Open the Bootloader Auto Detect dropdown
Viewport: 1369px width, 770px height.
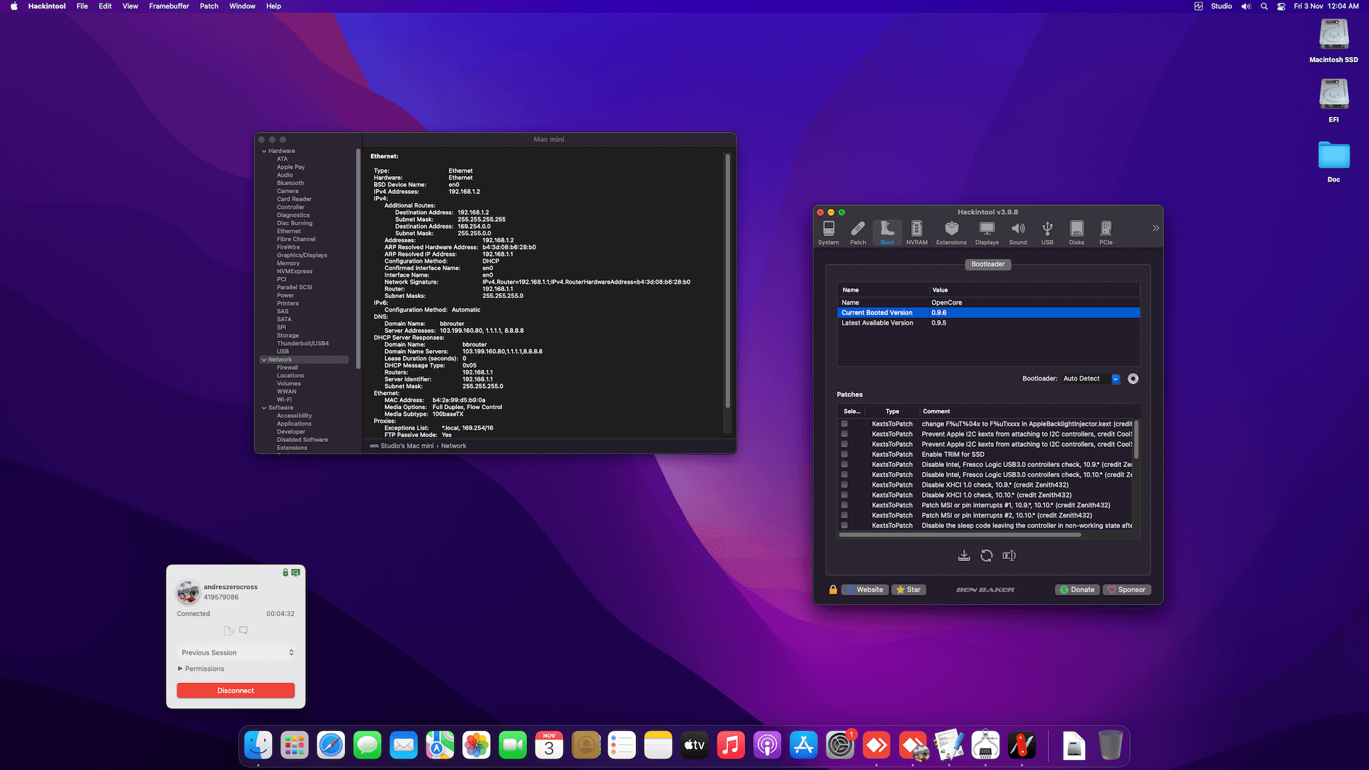(x=1091, y=379)
